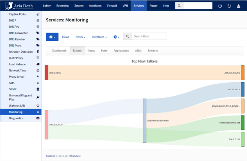
Task: Click the Diagnostics medkit icon
Action: pyautogui.click(x=38, y=118)
